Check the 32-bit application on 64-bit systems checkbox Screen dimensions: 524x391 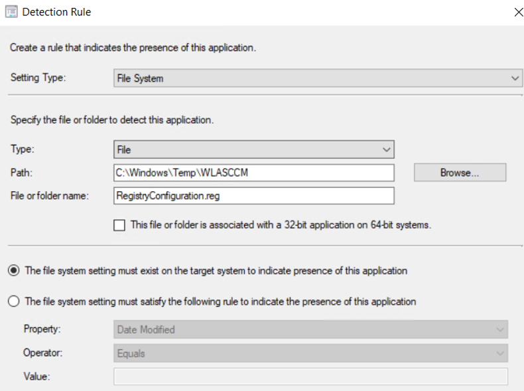click(x=119, y=225)
